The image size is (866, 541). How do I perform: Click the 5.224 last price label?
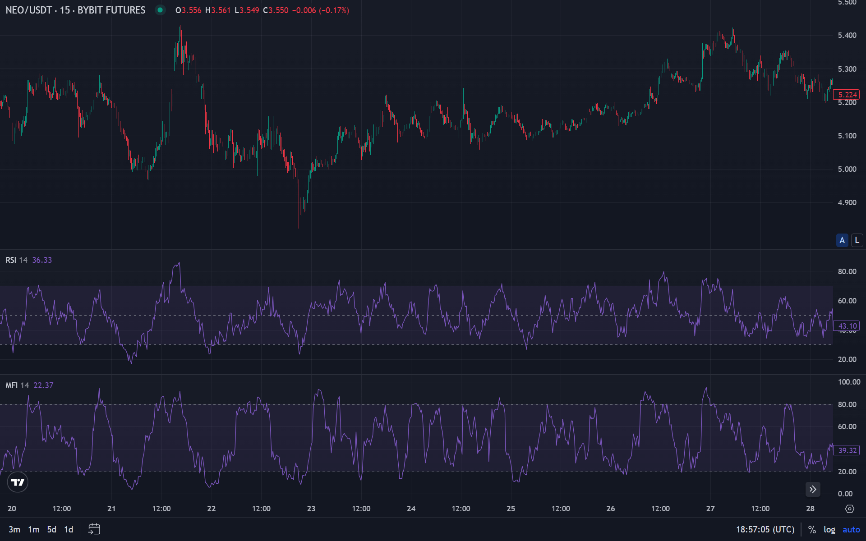[847, 94]
